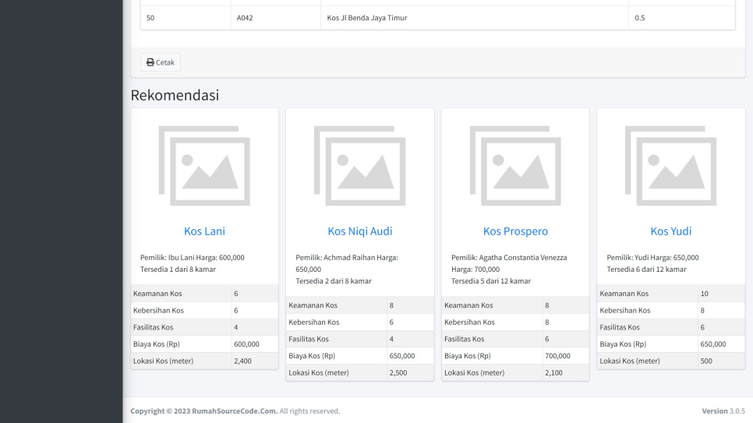This screenshot has width=753, height=423.
Task: Open the Kos Yudi title link
Action: tap(670, 231)
